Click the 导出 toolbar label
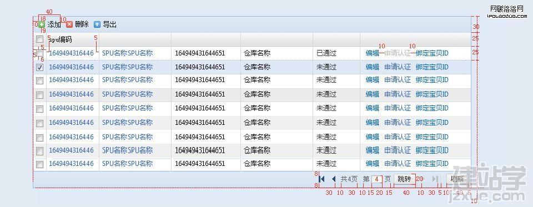533x207 pixels. pyautogui.click(x=110, y=24)
